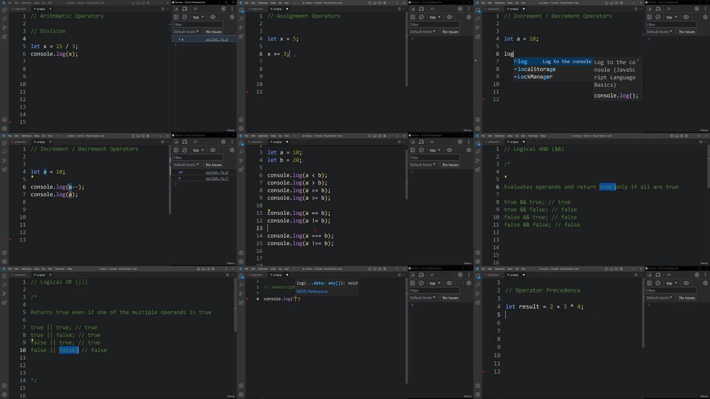Select index.html tab in Arithmetic Operators frame
This screenshot has height=399, width=710.
point(20,9)
